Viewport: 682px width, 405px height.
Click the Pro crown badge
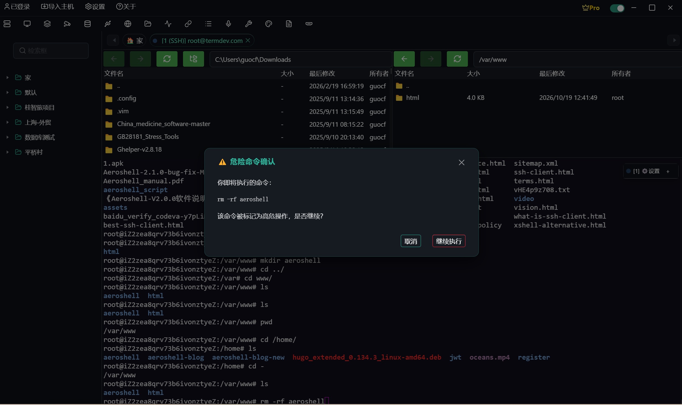pyautogui.click(x=591, y=8)
